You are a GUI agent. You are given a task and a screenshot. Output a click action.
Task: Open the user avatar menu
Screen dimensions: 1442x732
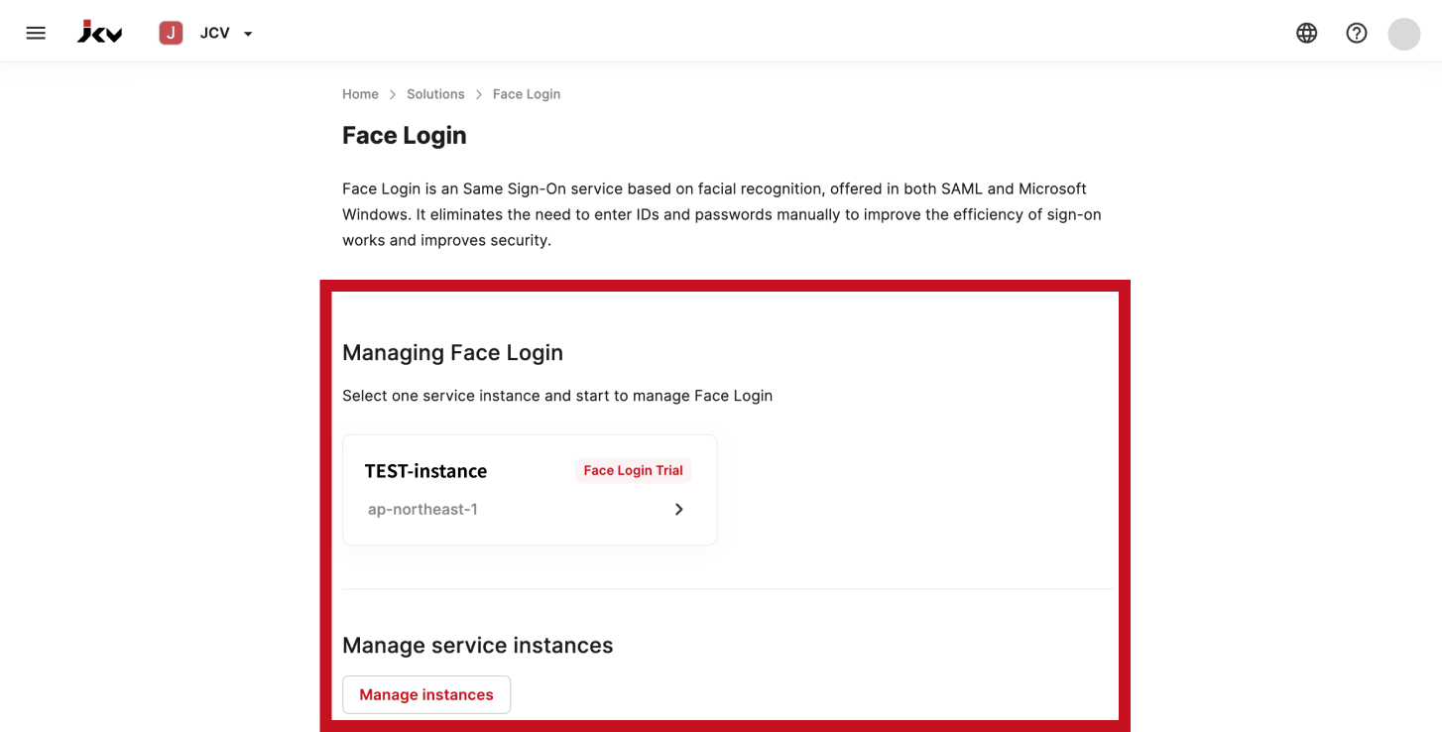coord(1404,34)
